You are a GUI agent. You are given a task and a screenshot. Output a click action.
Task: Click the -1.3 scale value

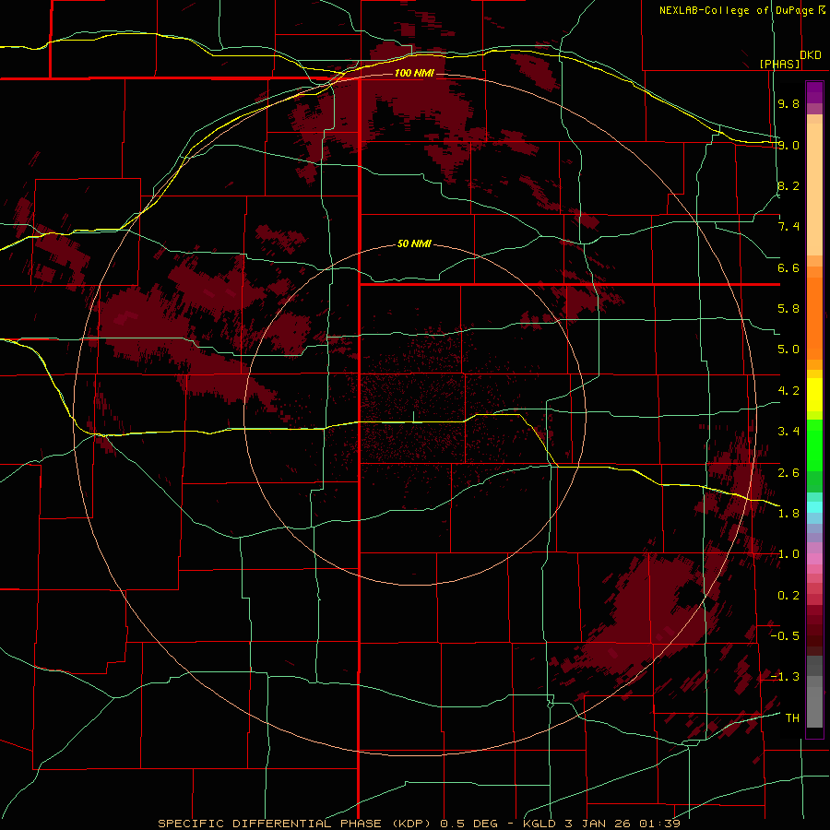[785, 677]
